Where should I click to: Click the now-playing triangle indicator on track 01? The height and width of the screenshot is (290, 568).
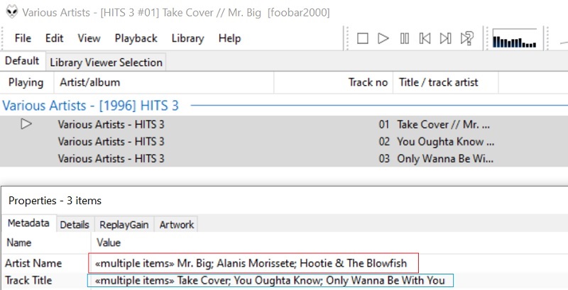26,124
